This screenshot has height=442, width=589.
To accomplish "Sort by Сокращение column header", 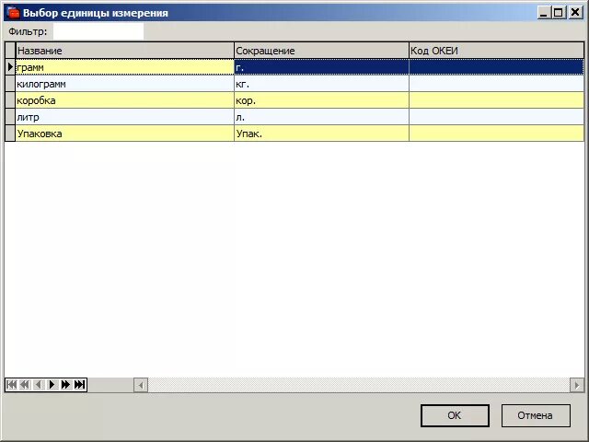I will click(x=321, y=51).
